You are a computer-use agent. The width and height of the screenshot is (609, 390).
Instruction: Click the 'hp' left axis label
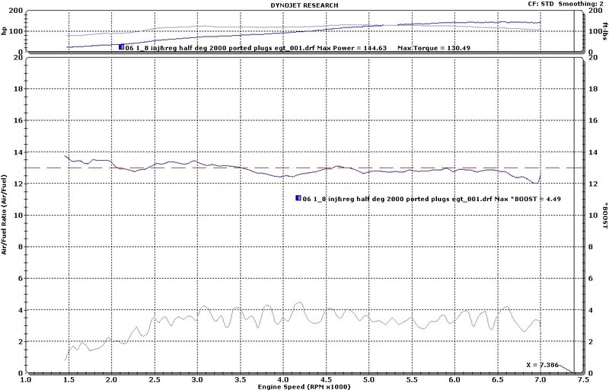[4, 31]
